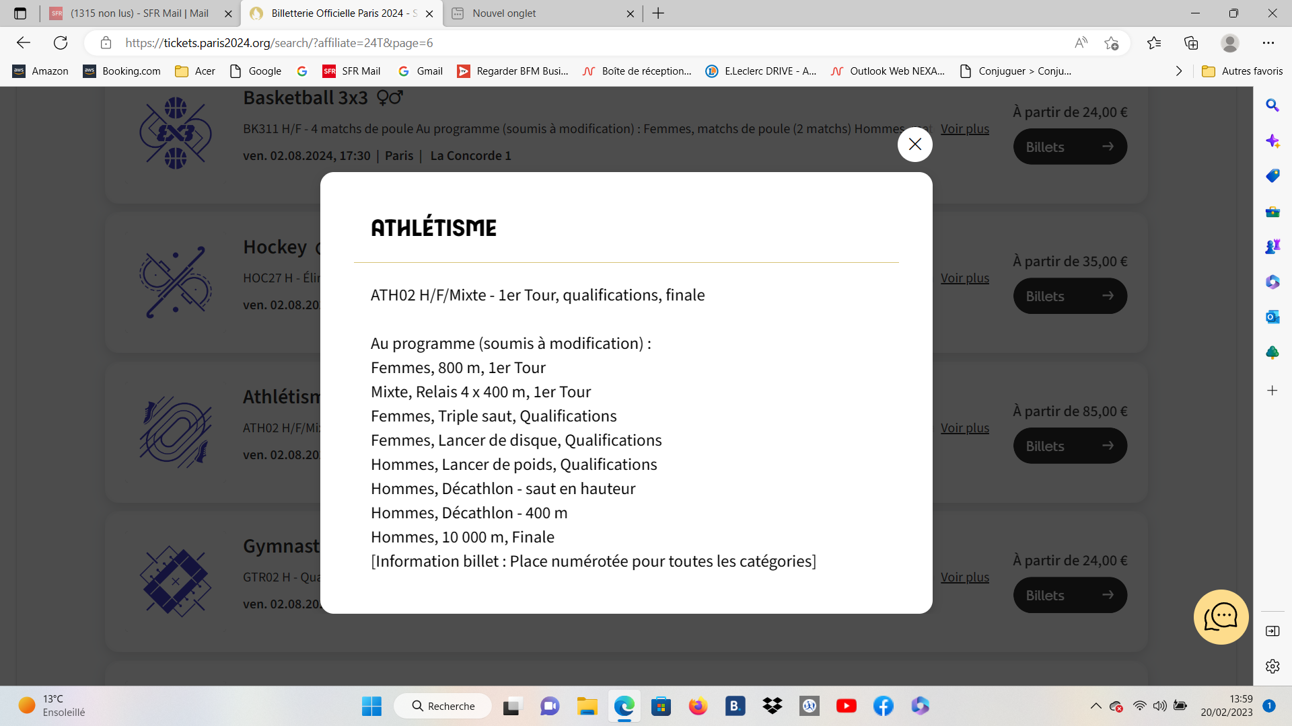Click Billets button for Hockey event
This screenshot has height=726, width=1292.
click(x=1069, y=296)
